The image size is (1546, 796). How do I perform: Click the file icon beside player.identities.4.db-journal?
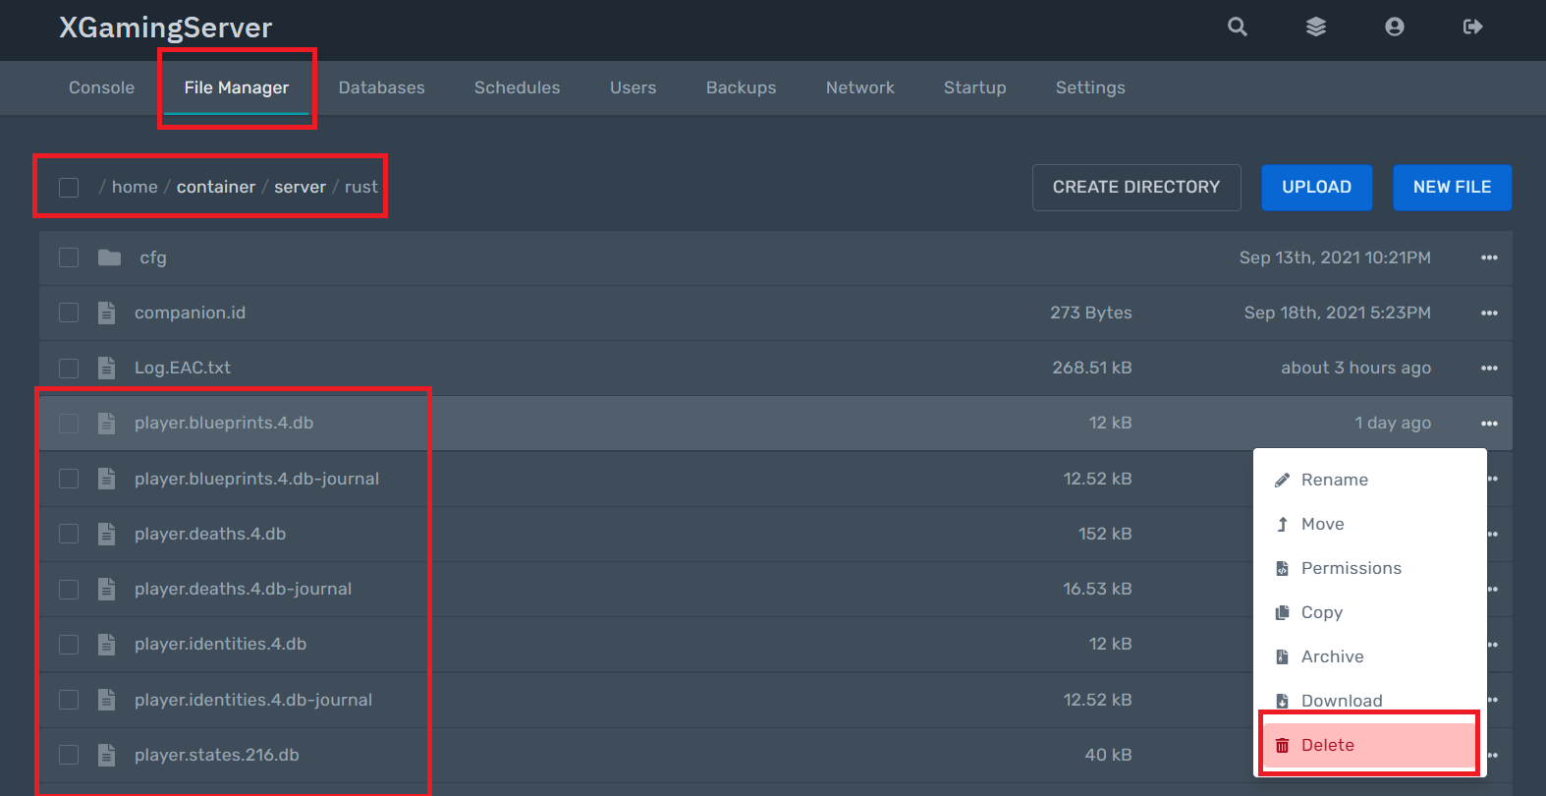107,700
